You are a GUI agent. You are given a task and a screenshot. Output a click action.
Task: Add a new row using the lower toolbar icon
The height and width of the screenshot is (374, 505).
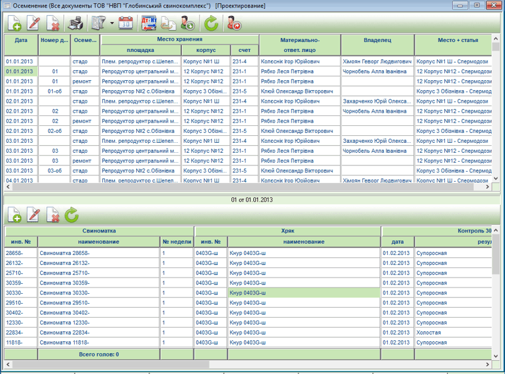point(14,215)
